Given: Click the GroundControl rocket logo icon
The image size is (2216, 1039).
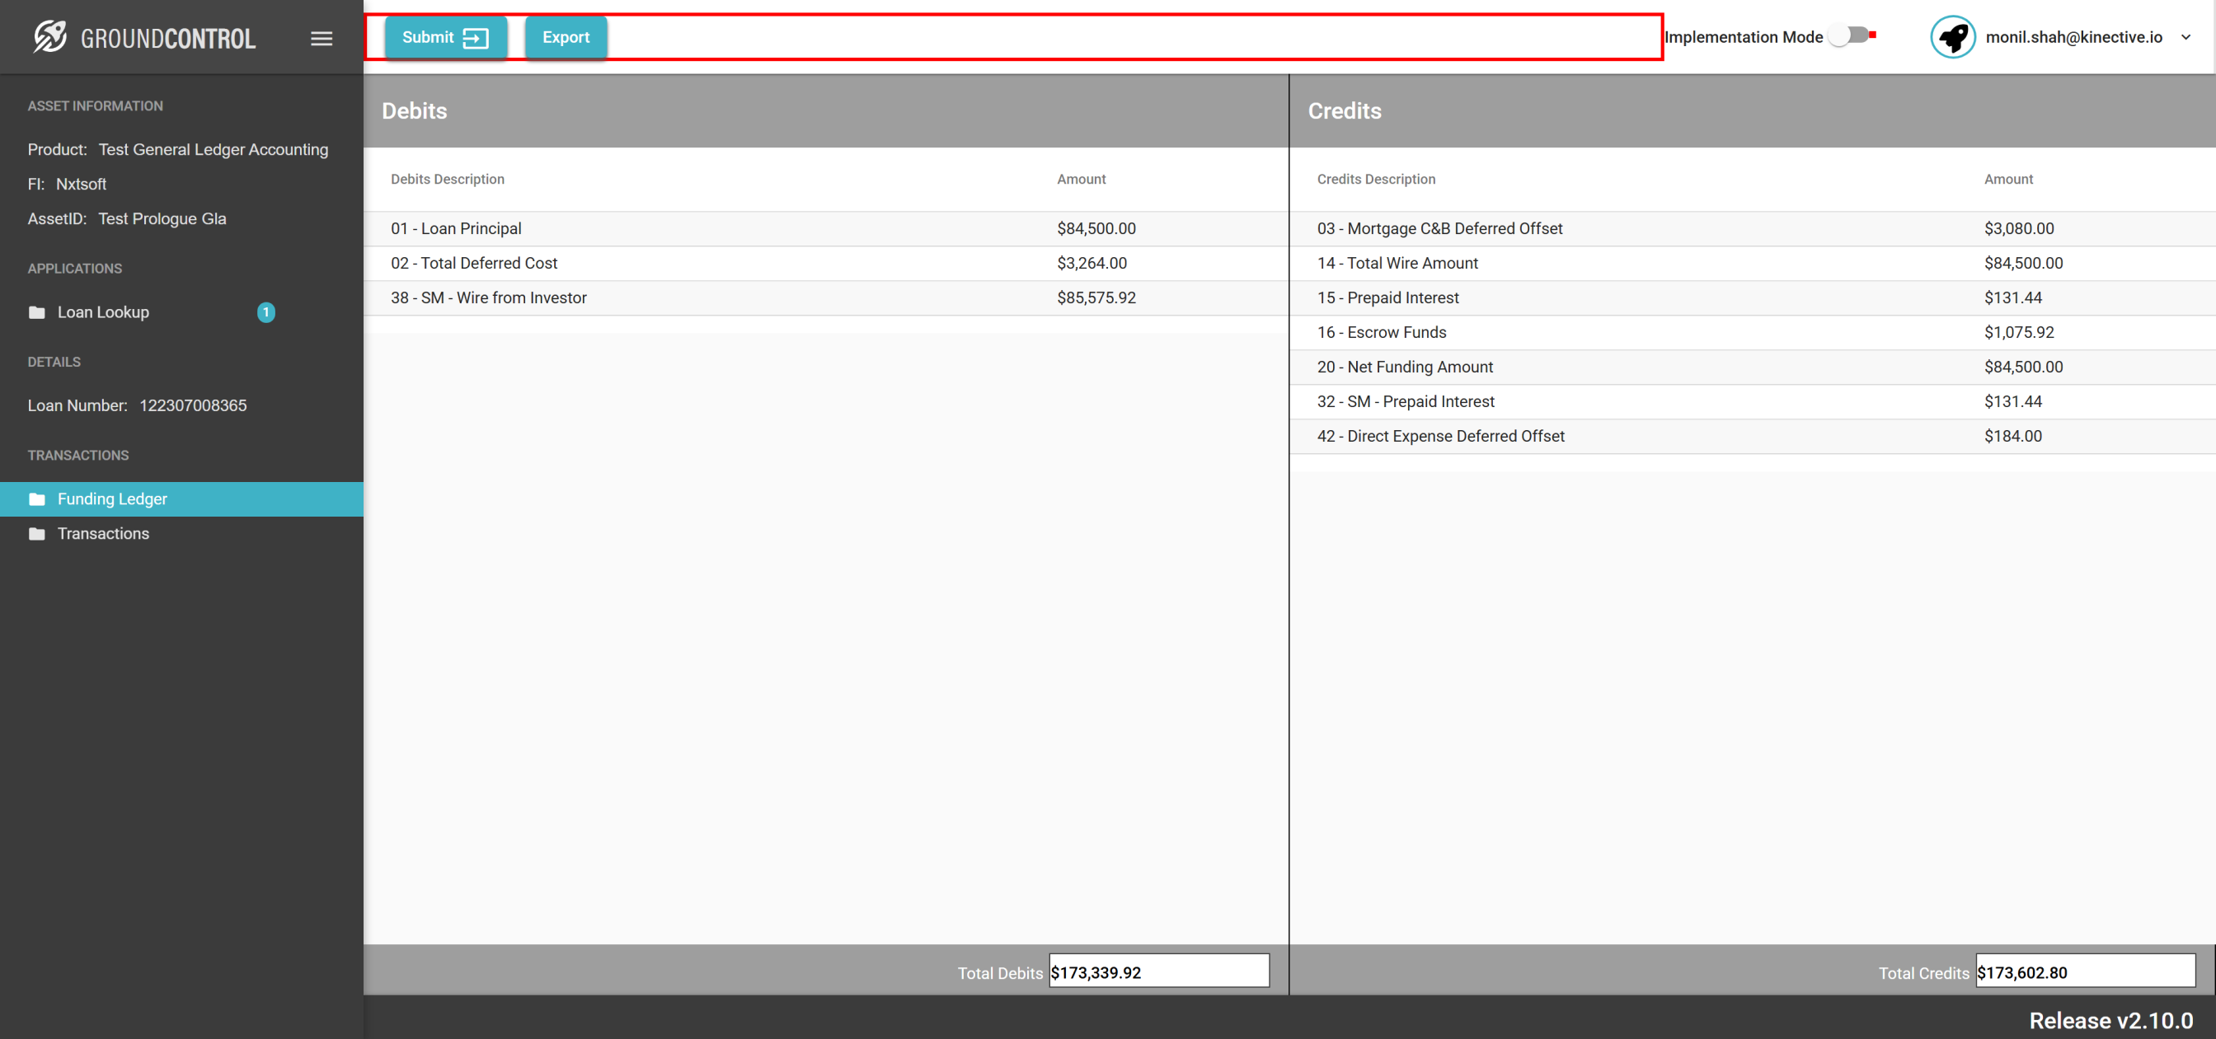Looking at the screenshot, I should point(50,37).
